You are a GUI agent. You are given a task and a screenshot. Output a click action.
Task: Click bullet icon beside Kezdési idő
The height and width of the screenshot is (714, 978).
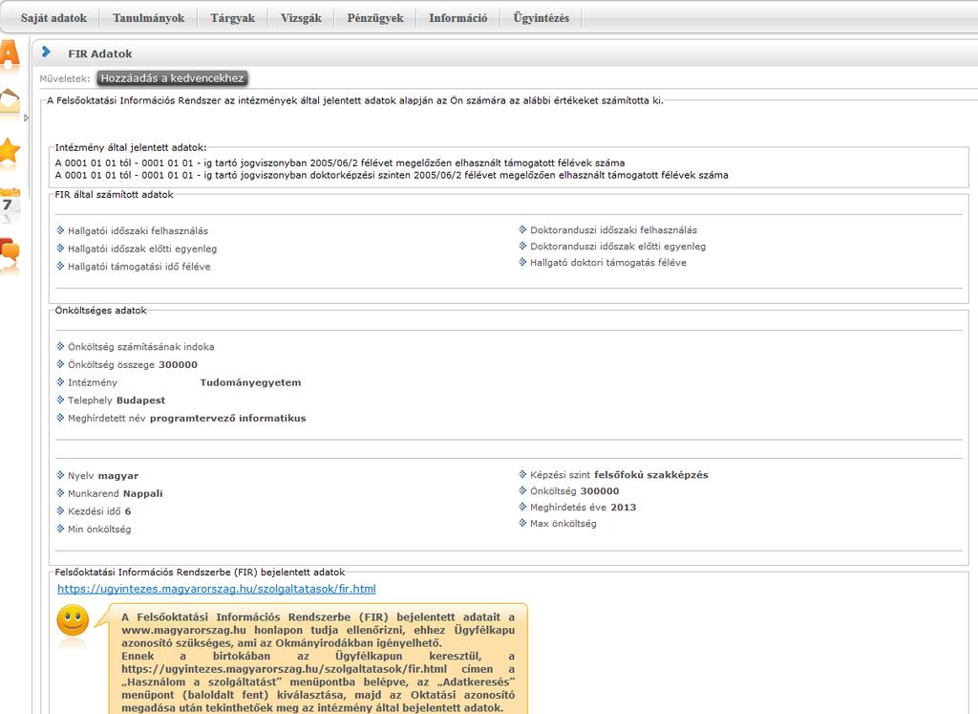pyautogui.click(x=60, y=510)
